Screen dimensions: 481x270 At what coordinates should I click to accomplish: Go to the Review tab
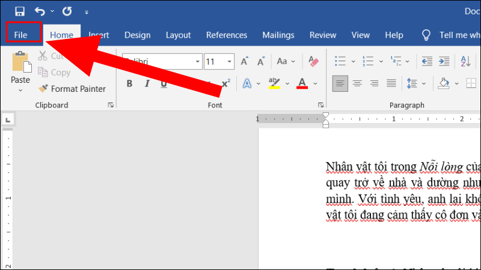323,35
